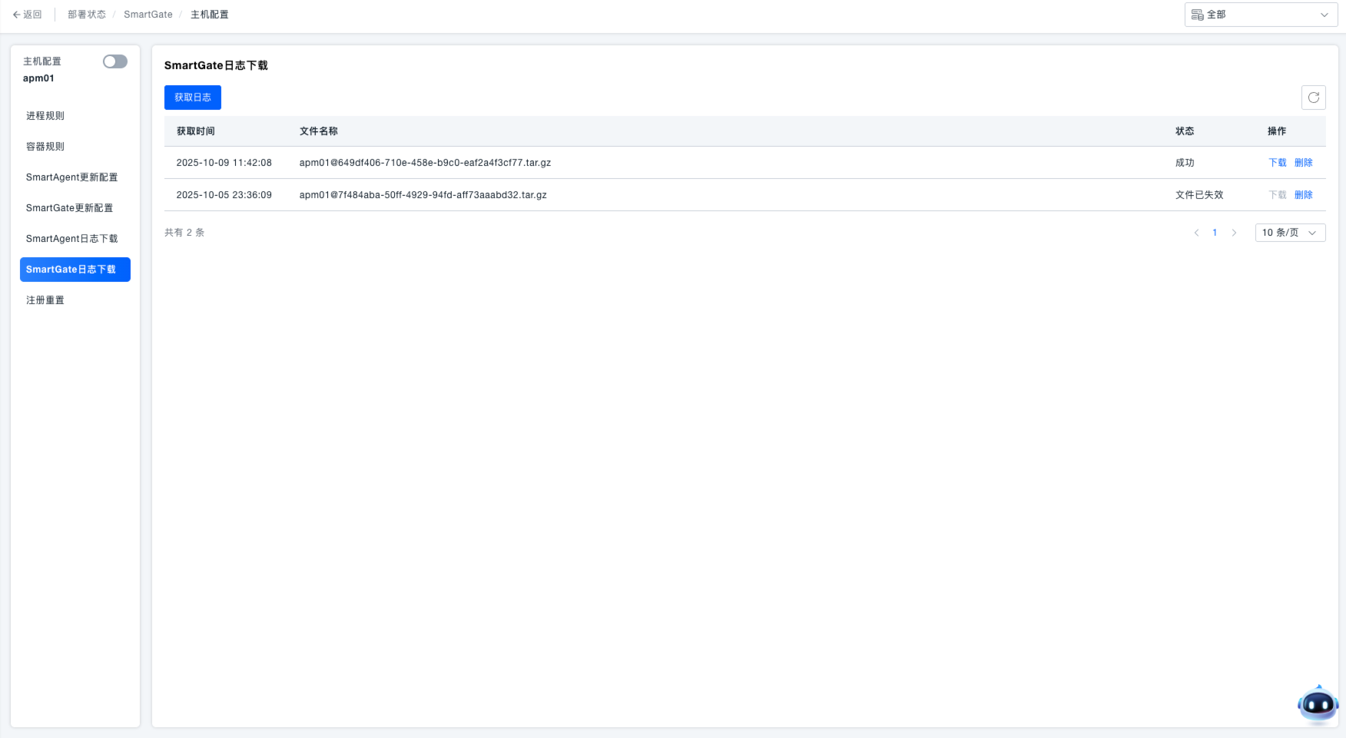Screen dimensions: 1346x738
Task: Go to previous page arrow
Action: tap(1196, 233)
